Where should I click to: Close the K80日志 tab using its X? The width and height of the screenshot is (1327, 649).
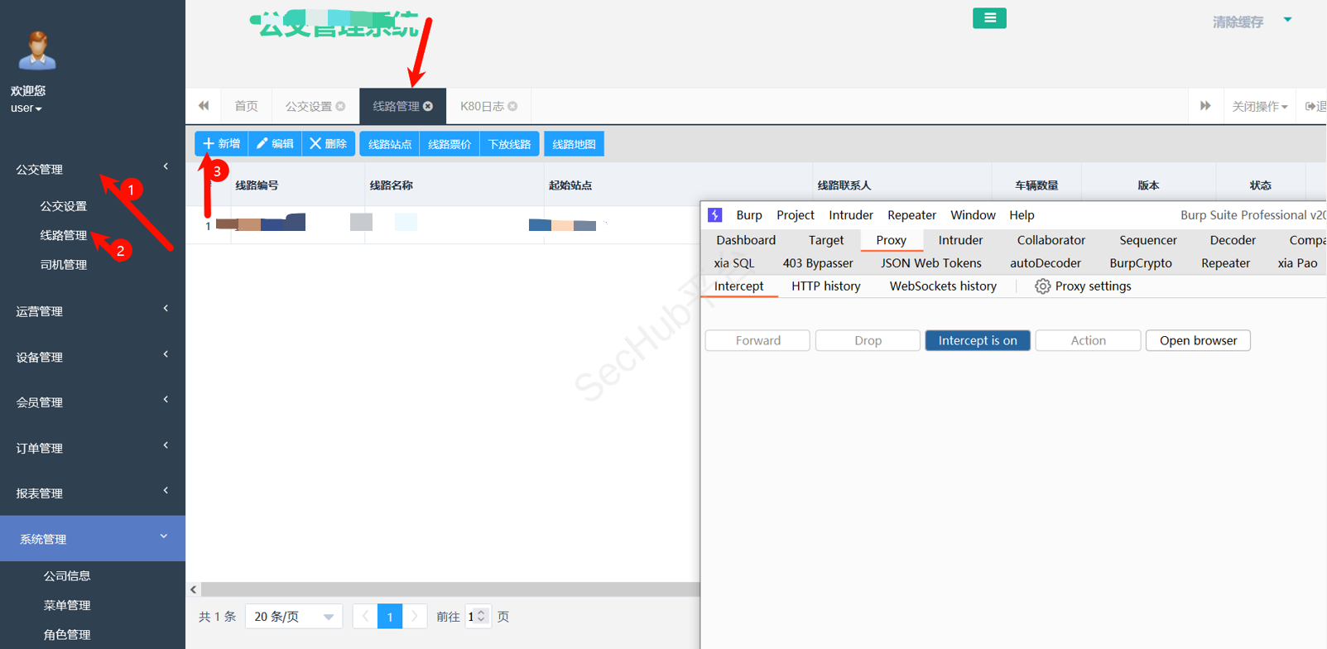[x=513, y=106]
